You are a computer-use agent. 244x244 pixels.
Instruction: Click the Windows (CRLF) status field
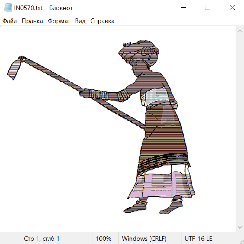(x=144, y=239)
